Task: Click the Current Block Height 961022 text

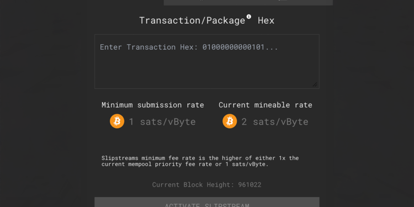Action: coord(207,184)
